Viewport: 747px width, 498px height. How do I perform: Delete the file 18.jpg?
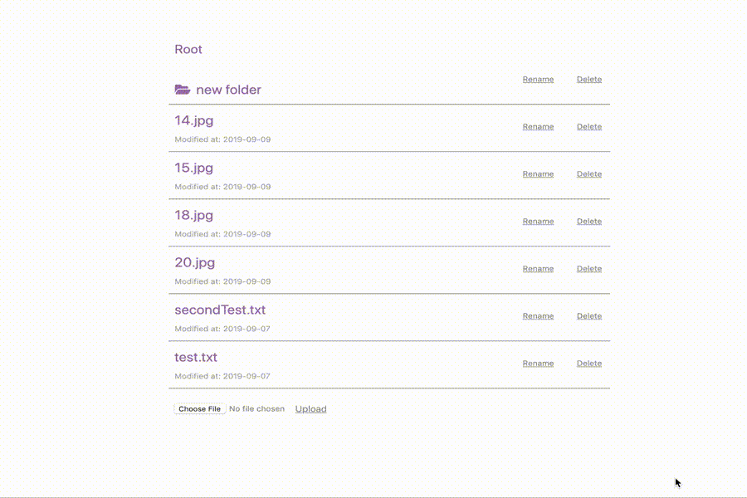click(x=589, y=222)
